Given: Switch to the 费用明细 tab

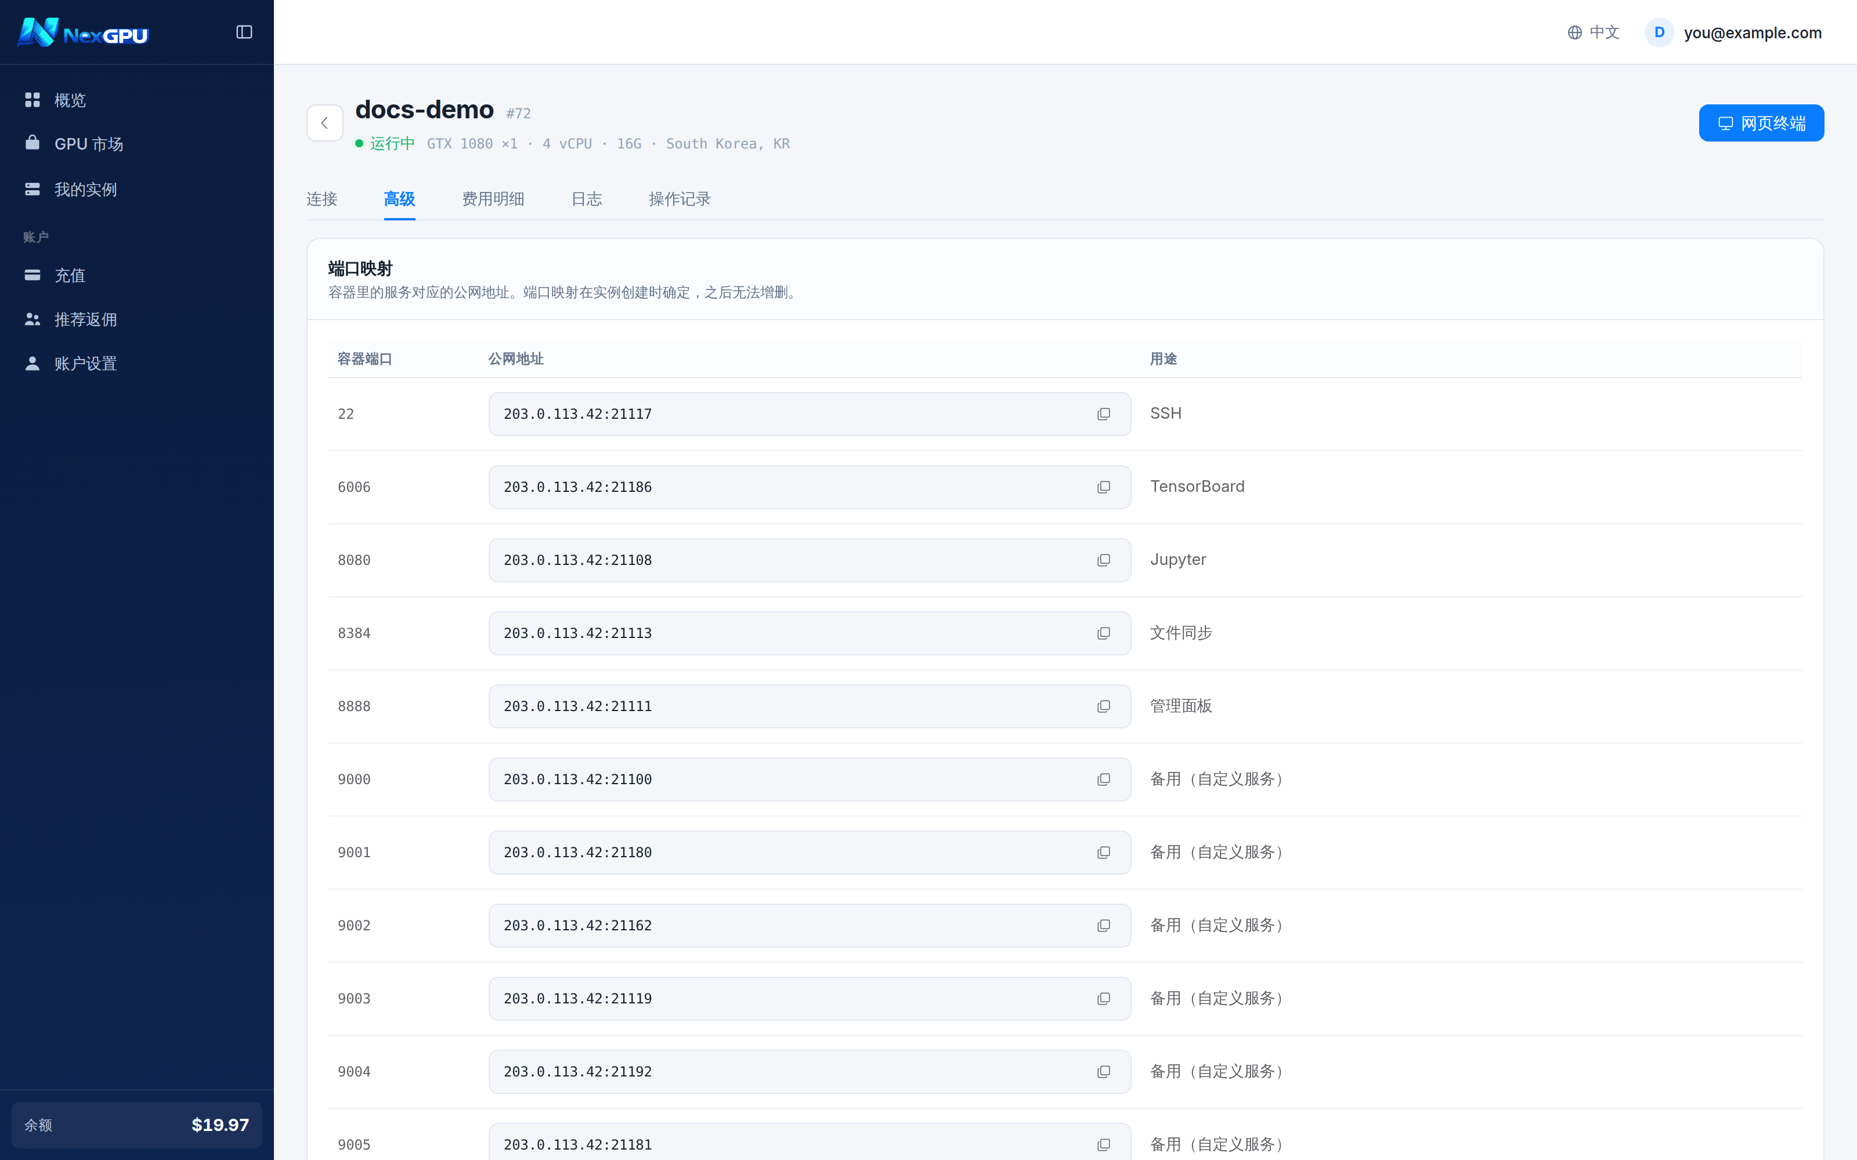Looking at the screenshot, I should (x=493, y=200).
